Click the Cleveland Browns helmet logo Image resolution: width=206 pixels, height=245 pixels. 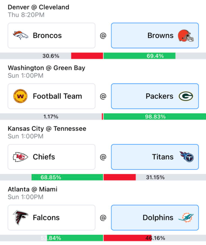(x=186, y=36)
